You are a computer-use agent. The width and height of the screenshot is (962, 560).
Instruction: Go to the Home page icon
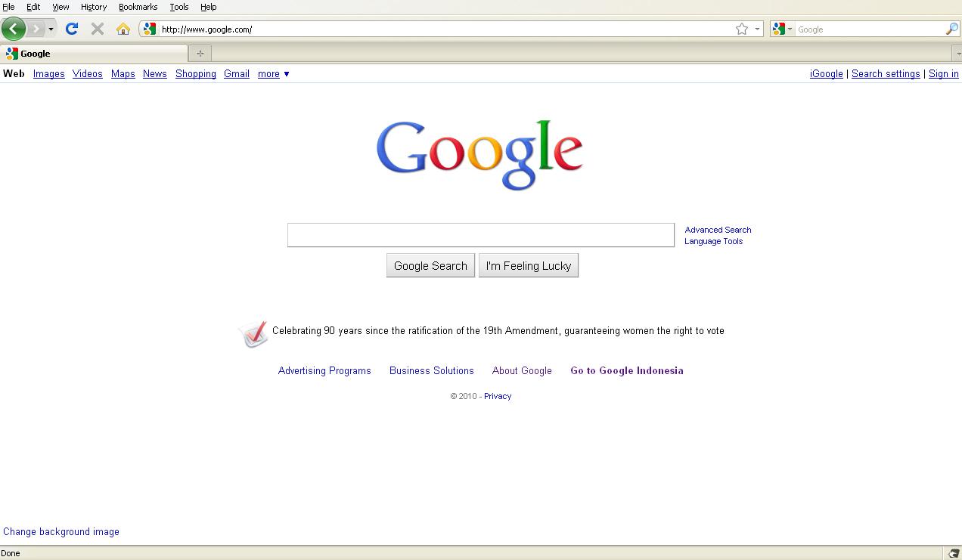click(123, 29)
